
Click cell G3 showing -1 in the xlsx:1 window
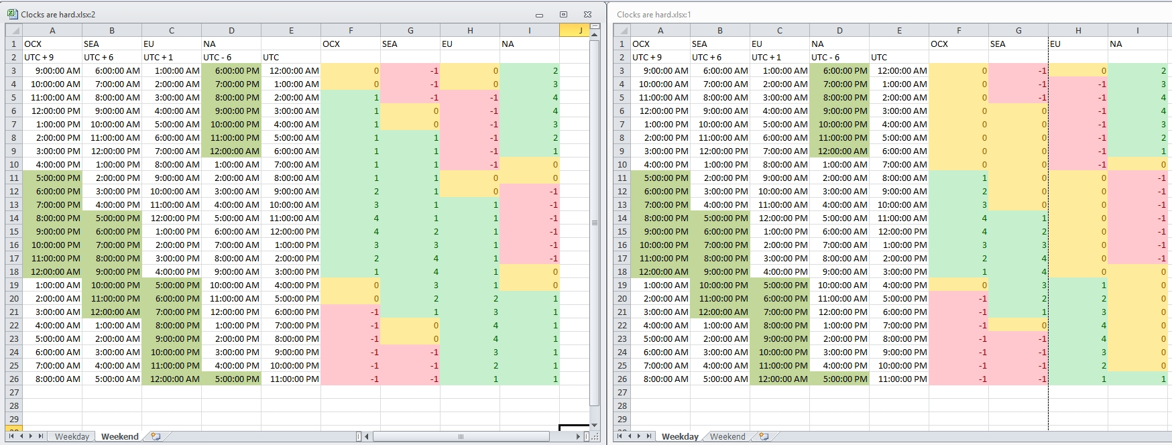1018,70
